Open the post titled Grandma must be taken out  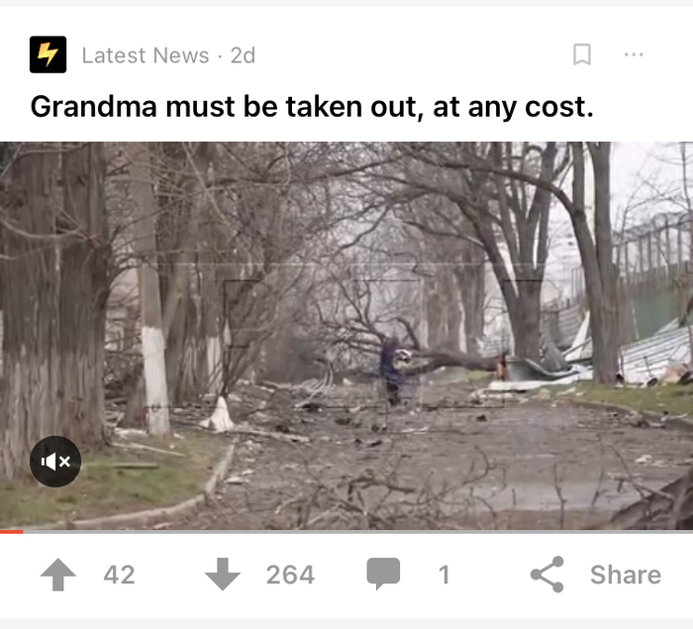point(312,107)
